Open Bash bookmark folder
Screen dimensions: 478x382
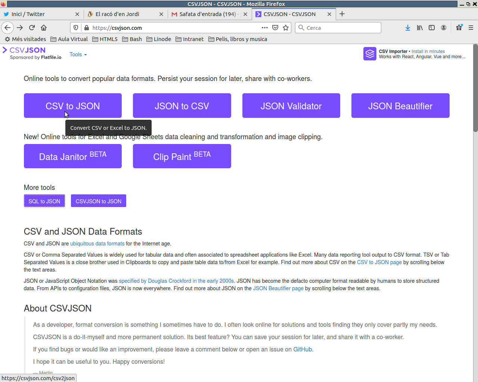pyautogui.click(x=132, y=39)
